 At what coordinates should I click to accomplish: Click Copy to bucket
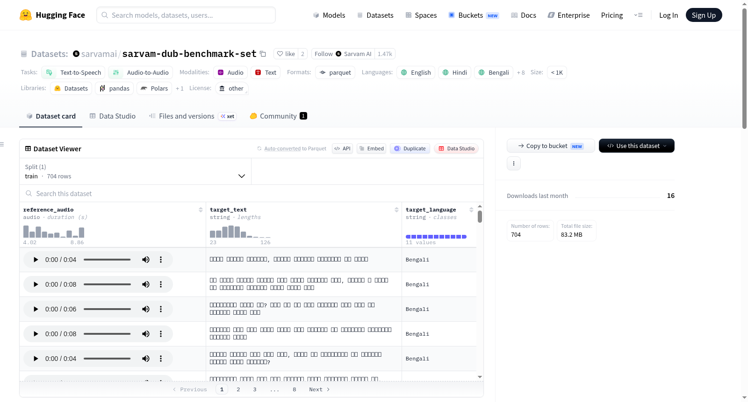[551, 146]
